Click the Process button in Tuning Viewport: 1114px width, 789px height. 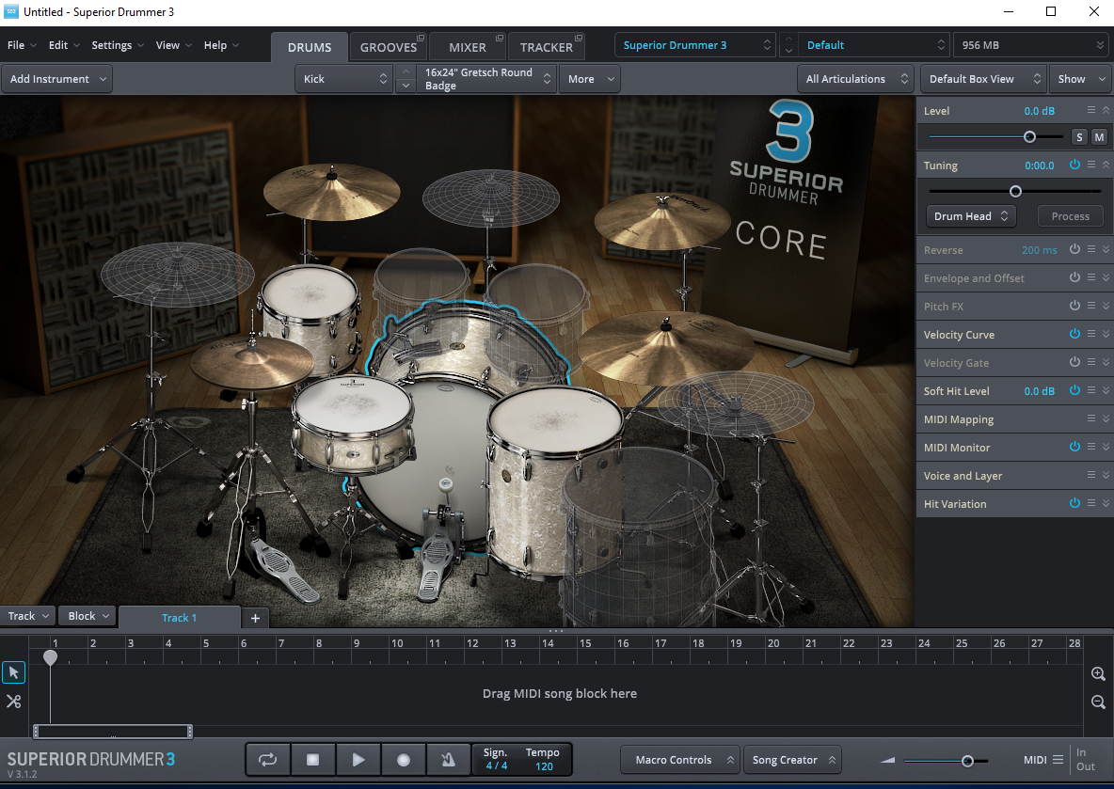coord(1070,216)
